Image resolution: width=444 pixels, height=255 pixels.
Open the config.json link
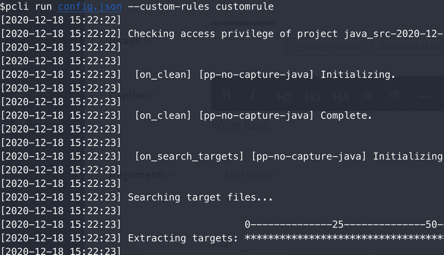89,7
